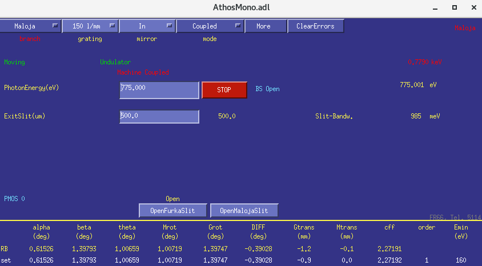Click the red STOP button
The width and height of the screenshot is (482, 266).
coord(224,90)
